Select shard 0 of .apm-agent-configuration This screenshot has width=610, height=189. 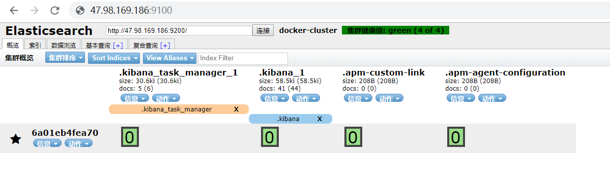456,137
